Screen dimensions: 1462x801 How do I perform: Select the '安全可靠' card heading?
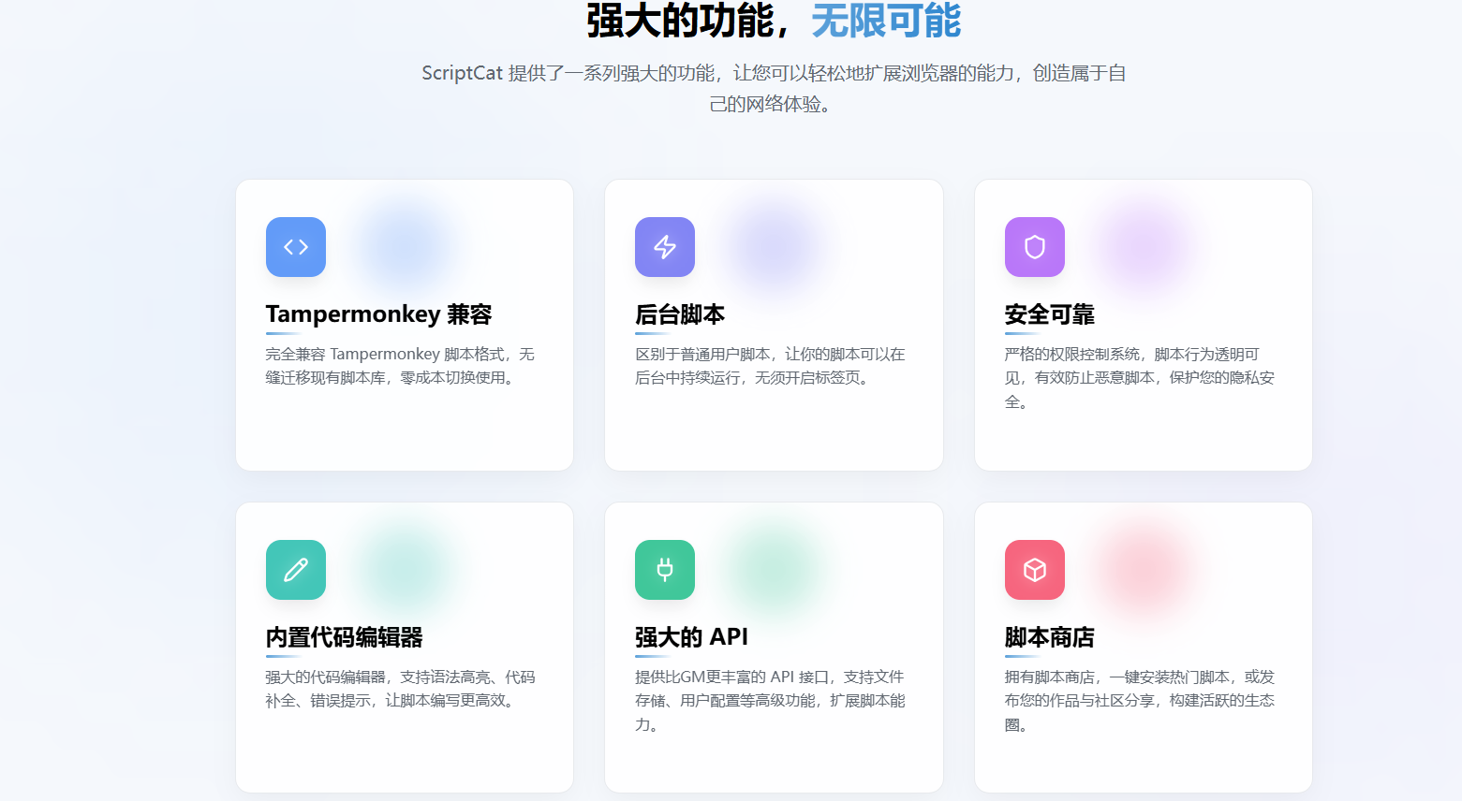(1050, 314)
